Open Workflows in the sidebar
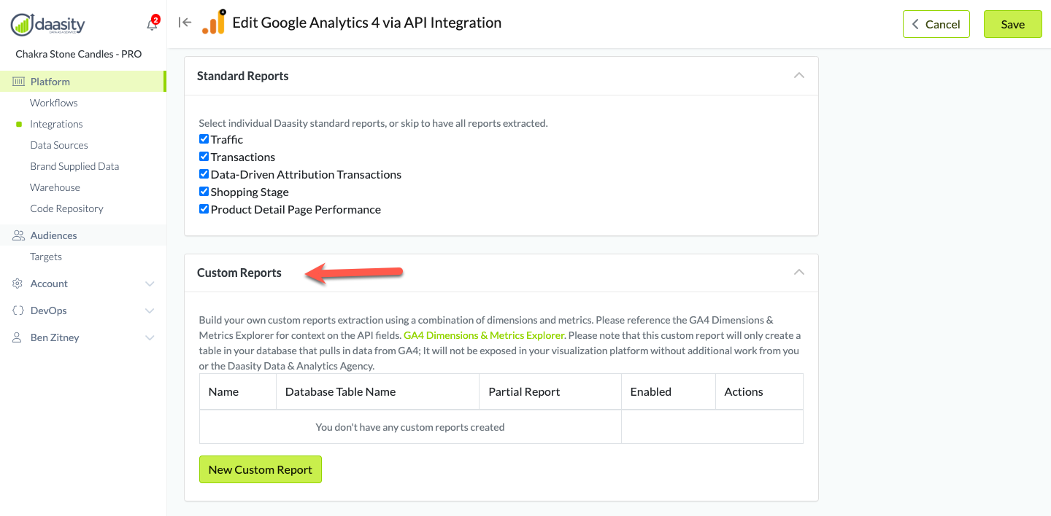This screenshot has width=1051, height=516. (53, 103)
